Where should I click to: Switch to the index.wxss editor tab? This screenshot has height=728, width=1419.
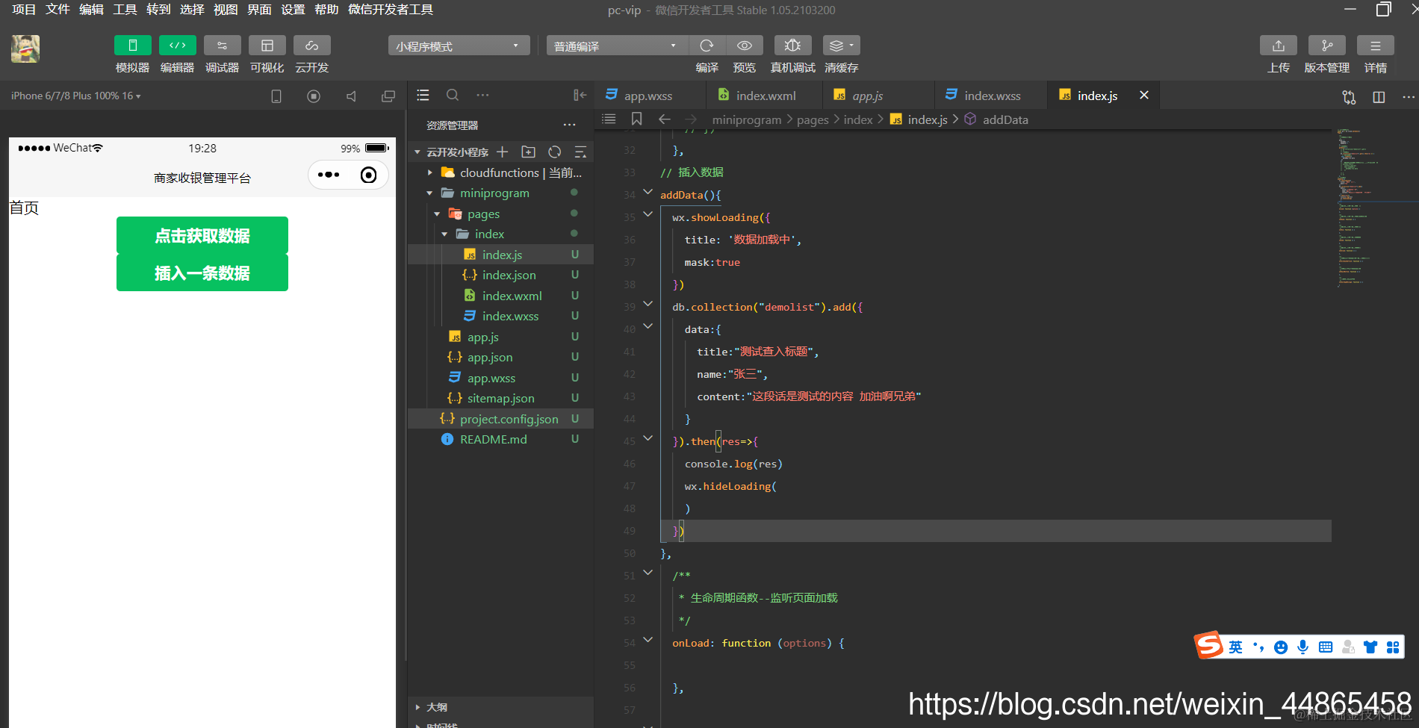[991, 96]
